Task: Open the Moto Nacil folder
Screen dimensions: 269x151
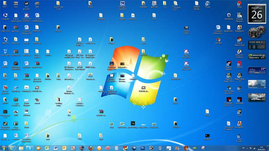Action: [37, 41]
